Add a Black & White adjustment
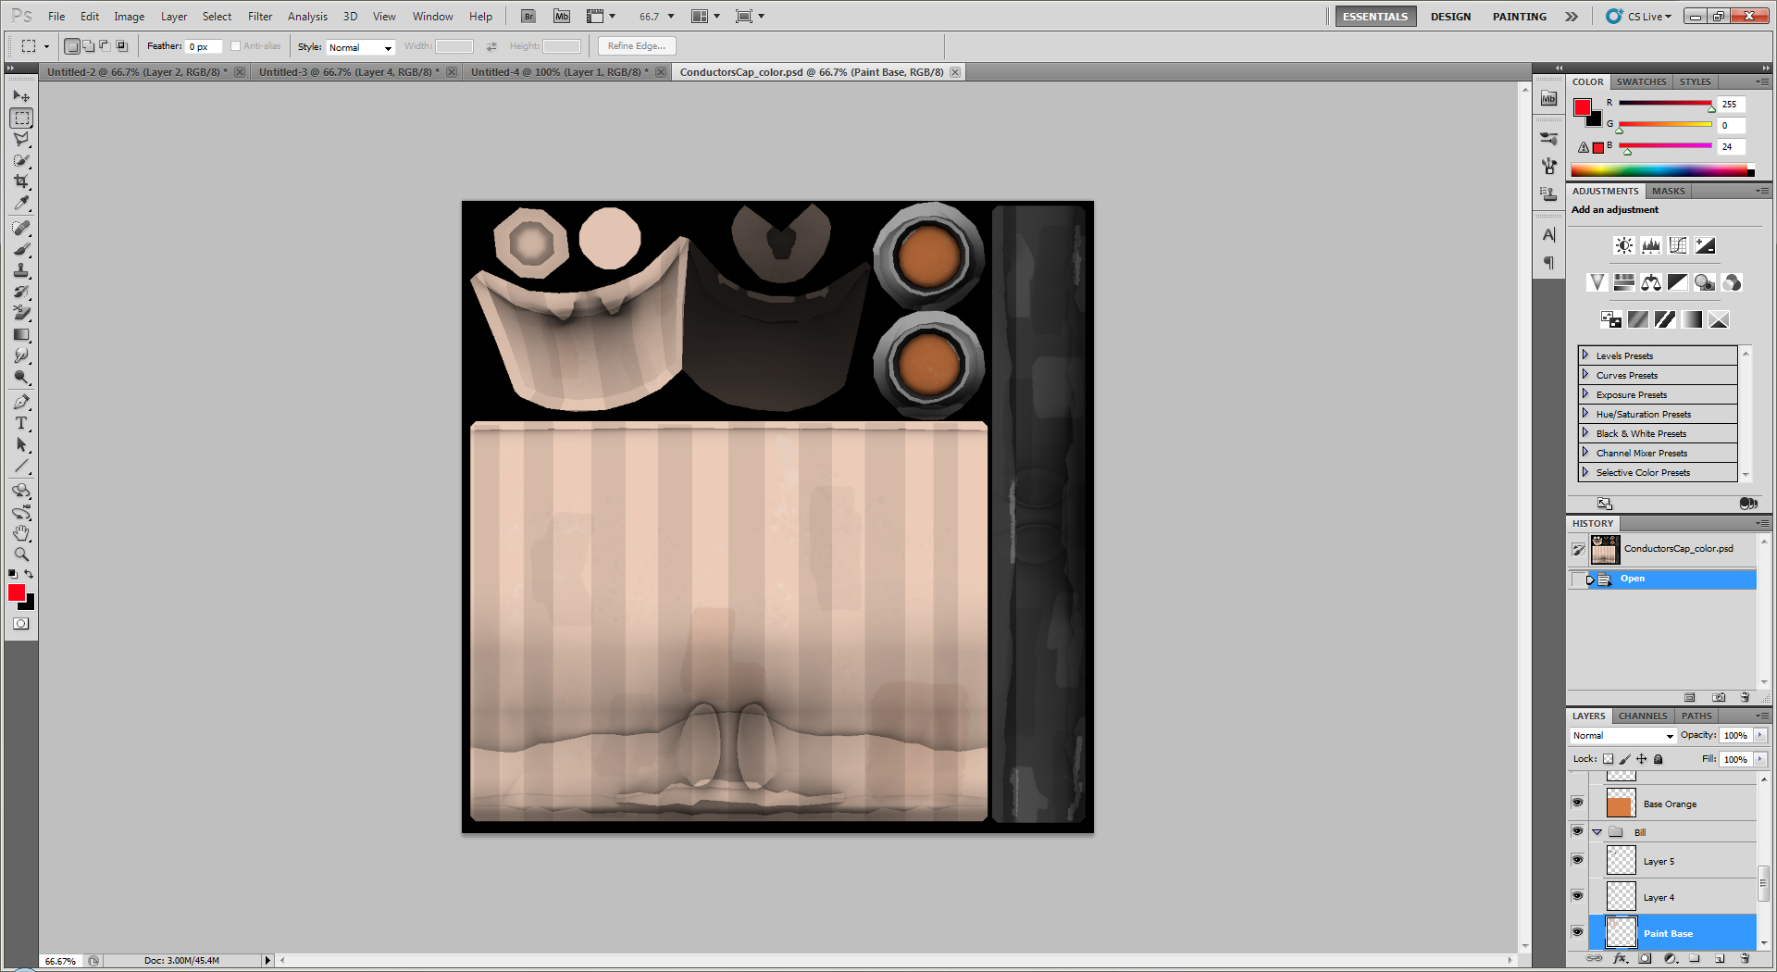Screen dimensions: 1777x972 (1678, 282)
